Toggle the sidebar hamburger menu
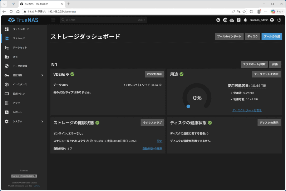 pos(53,20)
